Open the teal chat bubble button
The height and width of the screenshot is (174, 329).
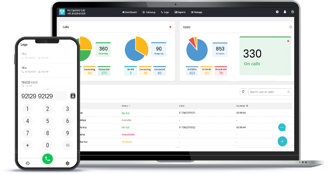(x=282, y=127)
